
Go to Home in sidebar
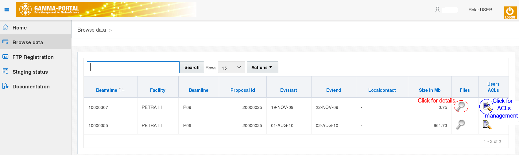point(20,28)
